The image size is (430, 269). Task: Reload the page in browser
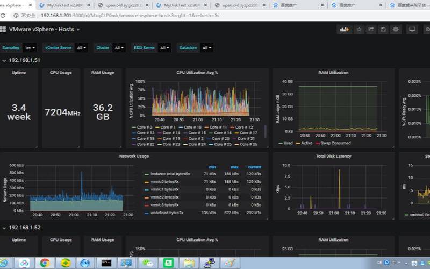coord(3,16)
